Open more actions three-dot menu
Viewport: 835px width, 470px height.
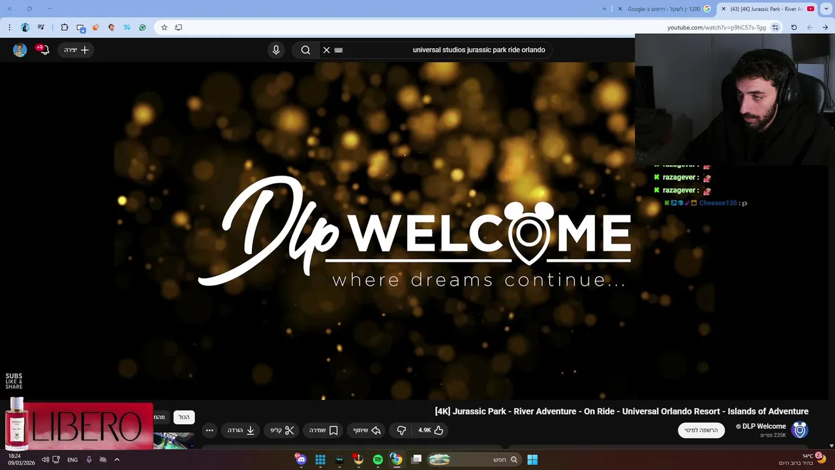pyautogui.click(x=209, y=430)
